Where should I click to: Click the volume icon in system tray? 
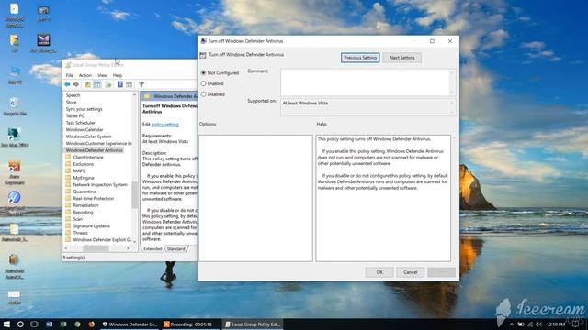click(539, 324)
